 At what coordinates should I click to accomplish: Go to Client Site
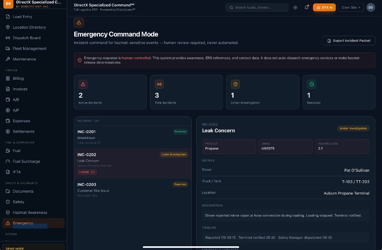tap(351, 7)
